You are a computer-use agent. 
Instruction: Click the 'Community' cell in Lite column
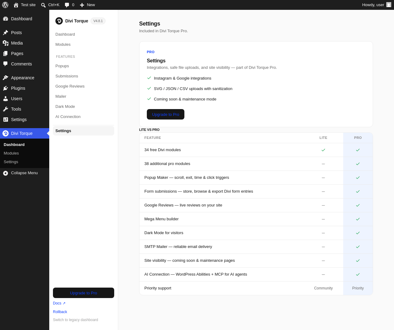(x=323, y=288)
